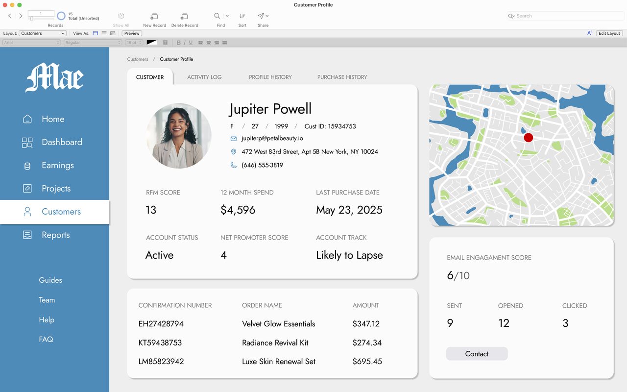Viewport: 627px width, 392px height.
Task: Click the Edit Layout button
Action: (609, 33)
